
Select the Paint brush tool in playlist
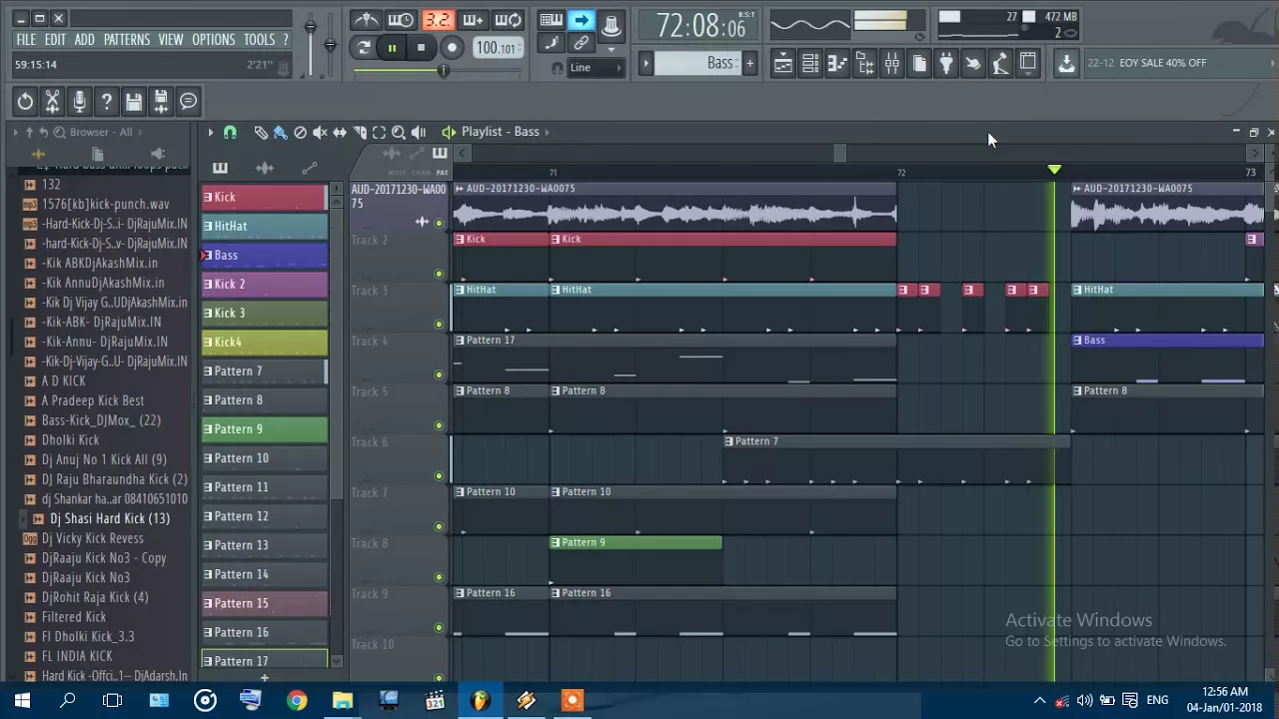tap(281, 132)
